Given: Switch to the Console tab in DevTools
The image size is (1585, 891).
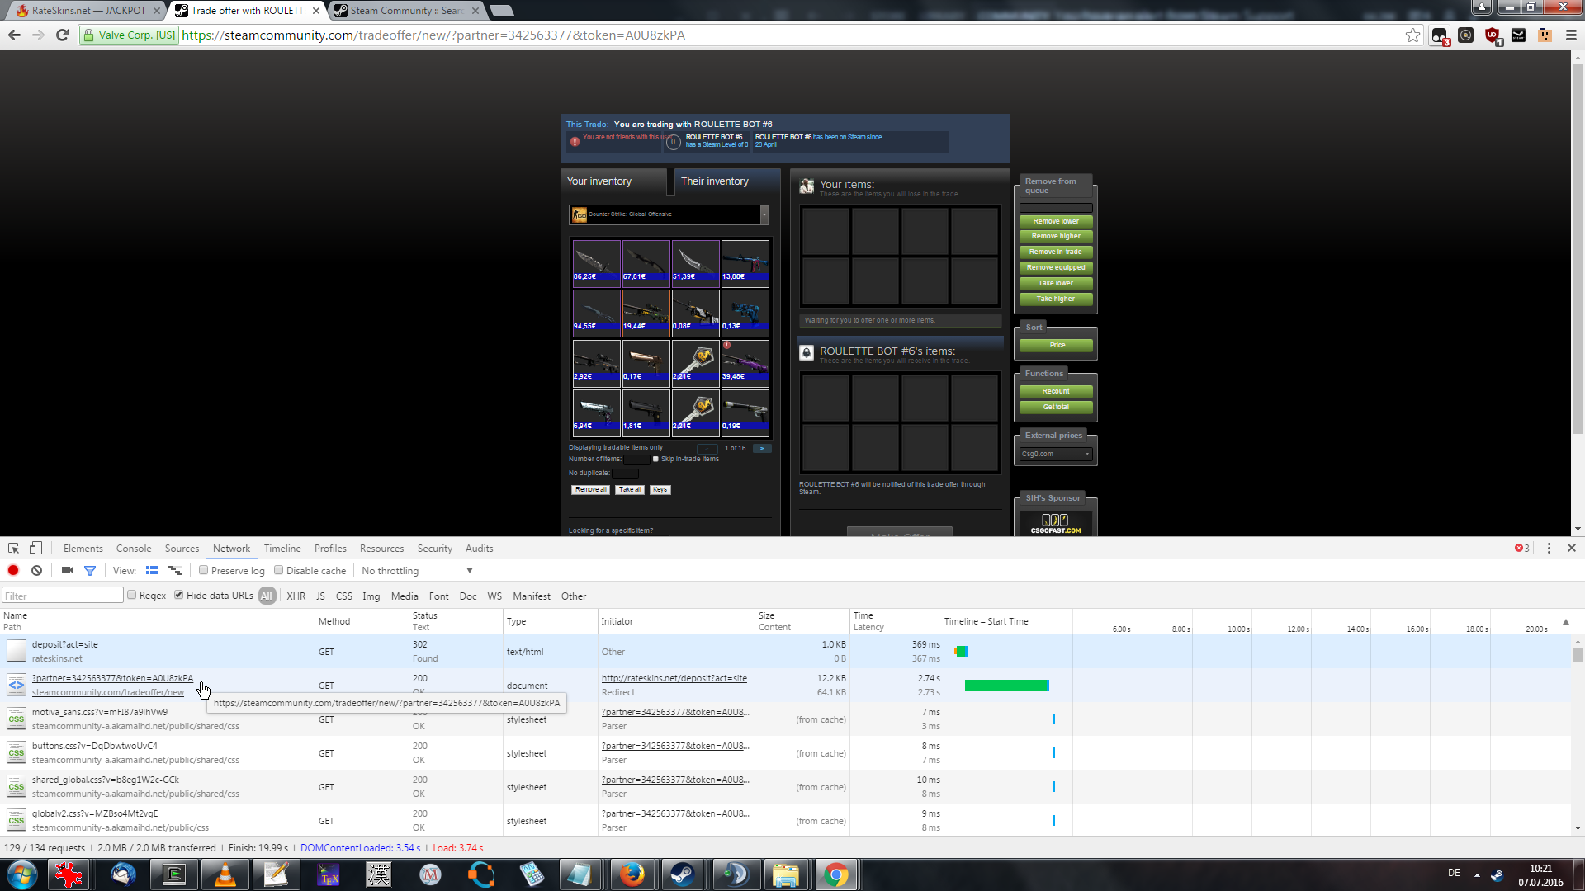Looking at the screenshot, I should coord(134,548).
